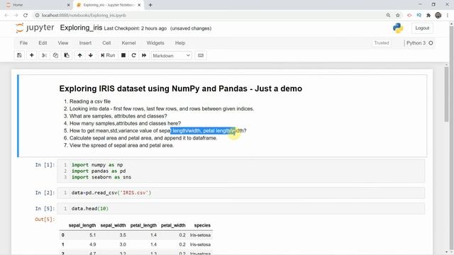Open the Insert menu
The image size is (454, 255).
pos(85,42)
